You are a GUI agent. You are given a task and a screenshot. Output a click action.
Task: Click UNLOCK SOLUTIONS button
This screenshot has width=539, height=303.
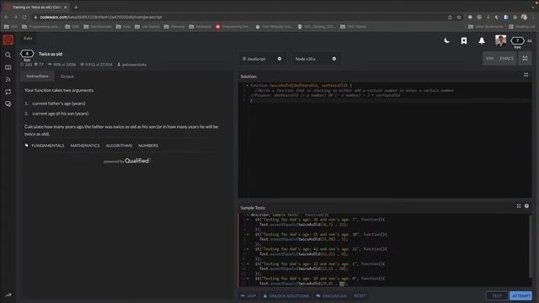[286, 295]
